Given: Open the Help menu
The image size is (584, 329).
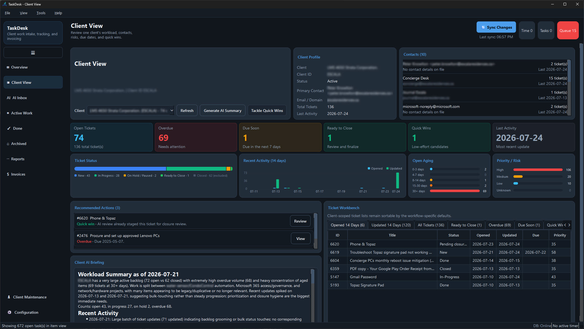Looking at the screenshot, I should click(58, 13).
